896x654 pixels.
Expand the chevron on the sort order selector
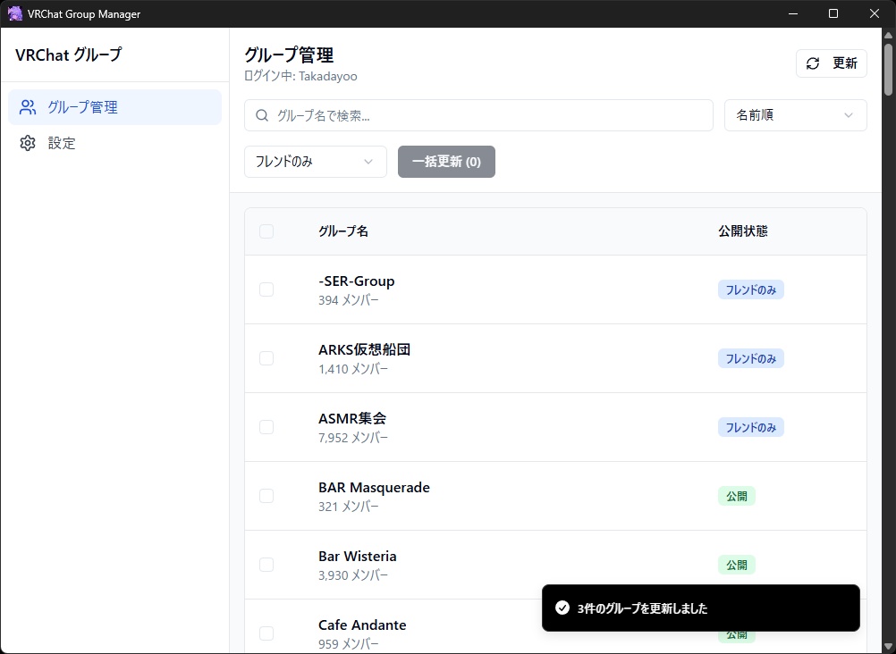tap(849, 115)
